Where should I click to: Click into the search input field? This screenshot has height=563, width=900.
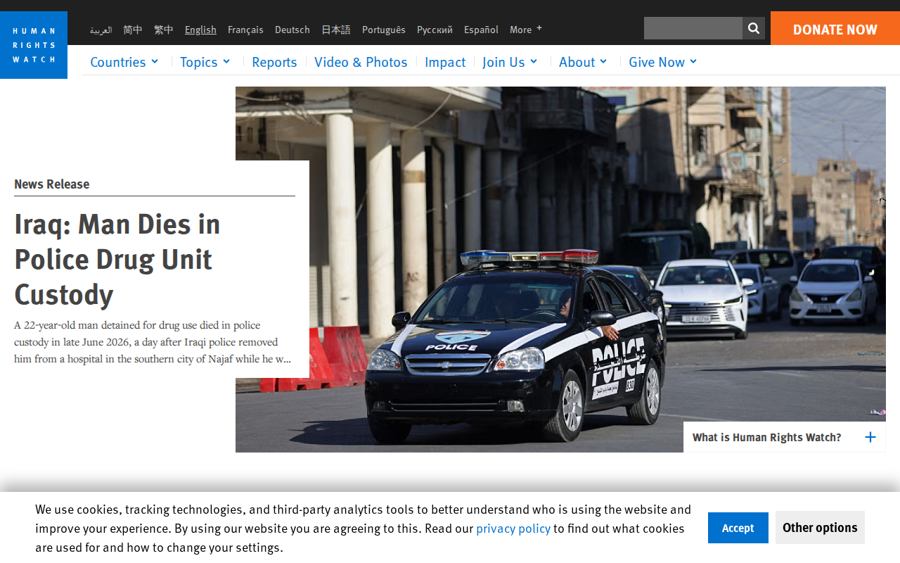[x=693, y=28]
